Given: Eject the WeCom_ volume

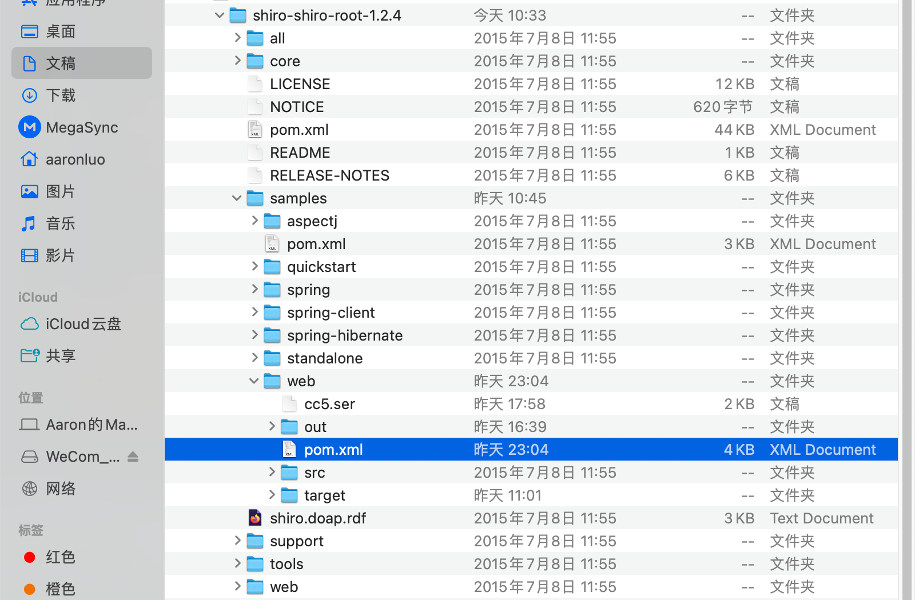Looking at the screenshot, I should coord(133,457).
